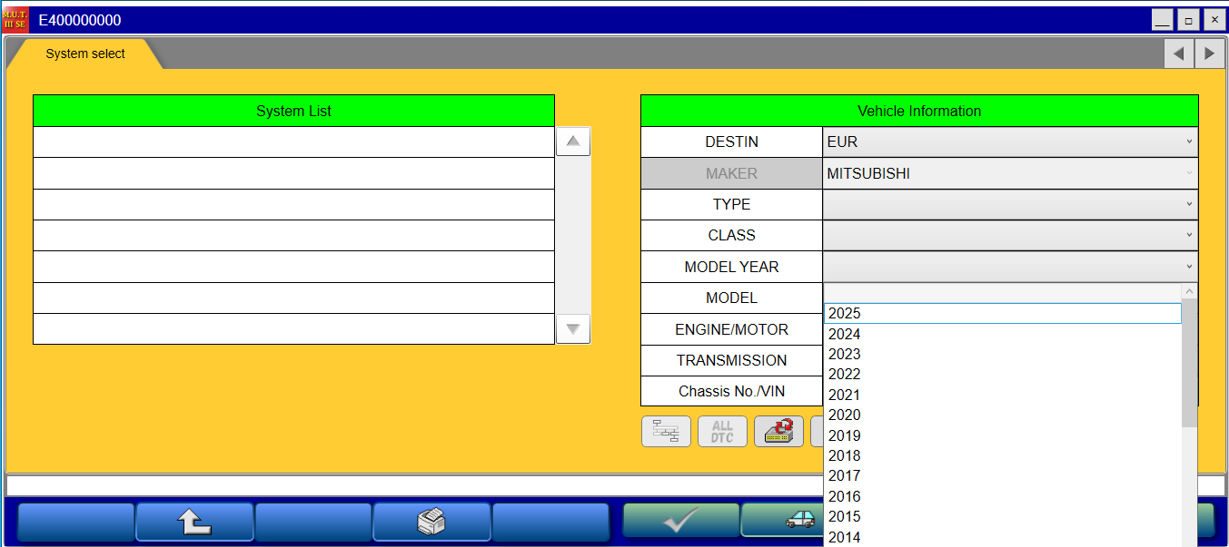
Task: Click the ALL DTC icon
Action: click(x=722, y=431)
